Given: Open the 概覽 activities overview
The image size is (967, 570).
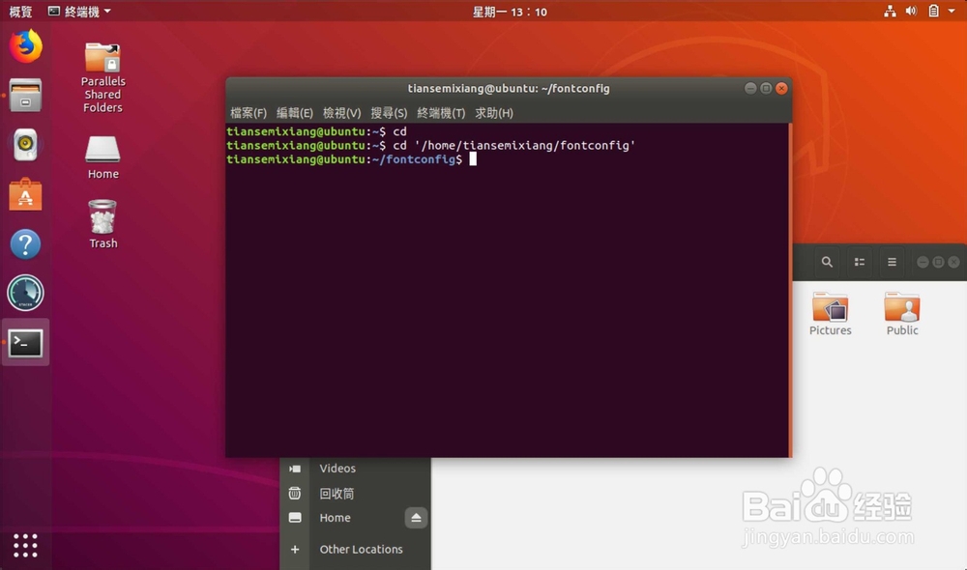Looking at the screenshot, I should 20,12.
